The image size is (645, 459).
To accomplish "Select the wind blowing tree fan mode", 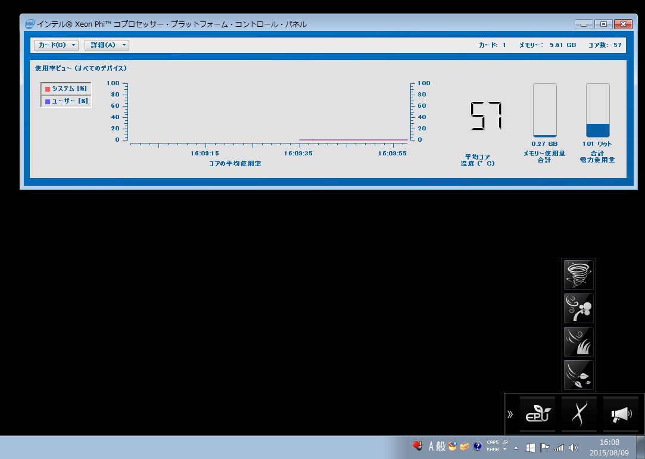I will 578,308.
